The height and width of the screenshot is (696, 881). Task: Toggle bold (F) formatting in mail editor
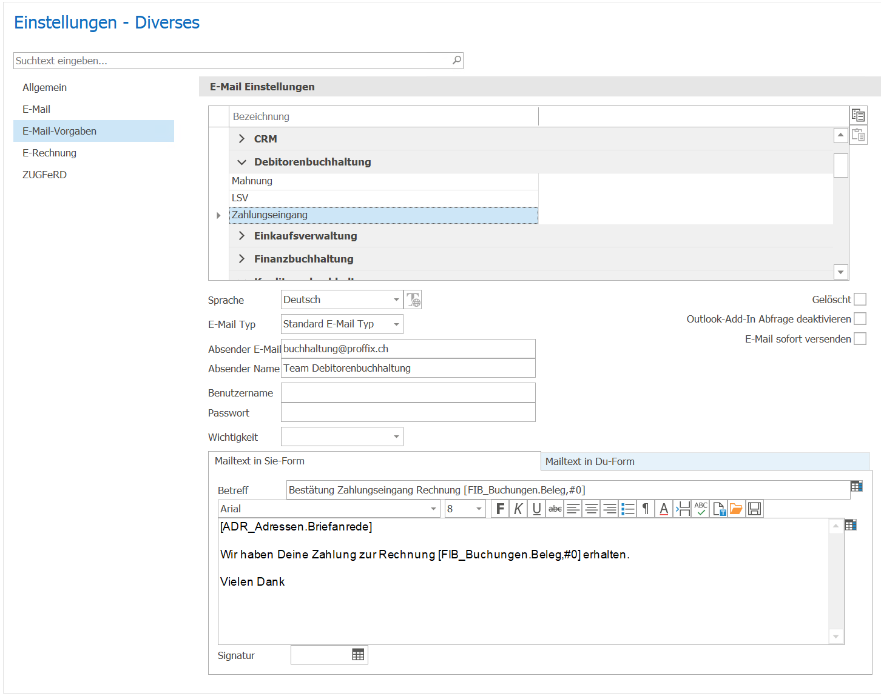[x=500, y=509]
